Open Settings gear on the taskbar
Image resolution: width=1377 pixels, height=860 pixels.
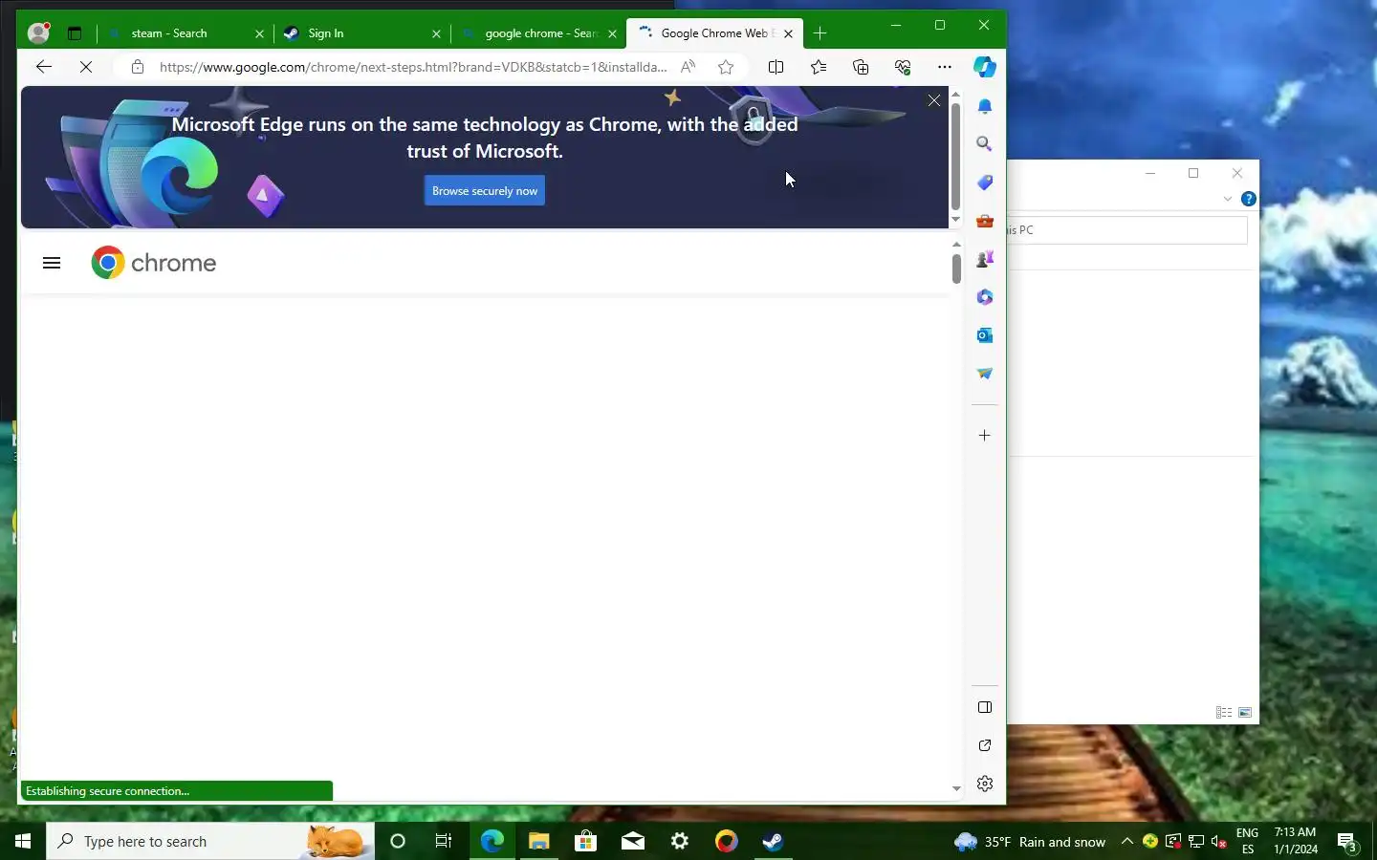[x=680, y=841]
